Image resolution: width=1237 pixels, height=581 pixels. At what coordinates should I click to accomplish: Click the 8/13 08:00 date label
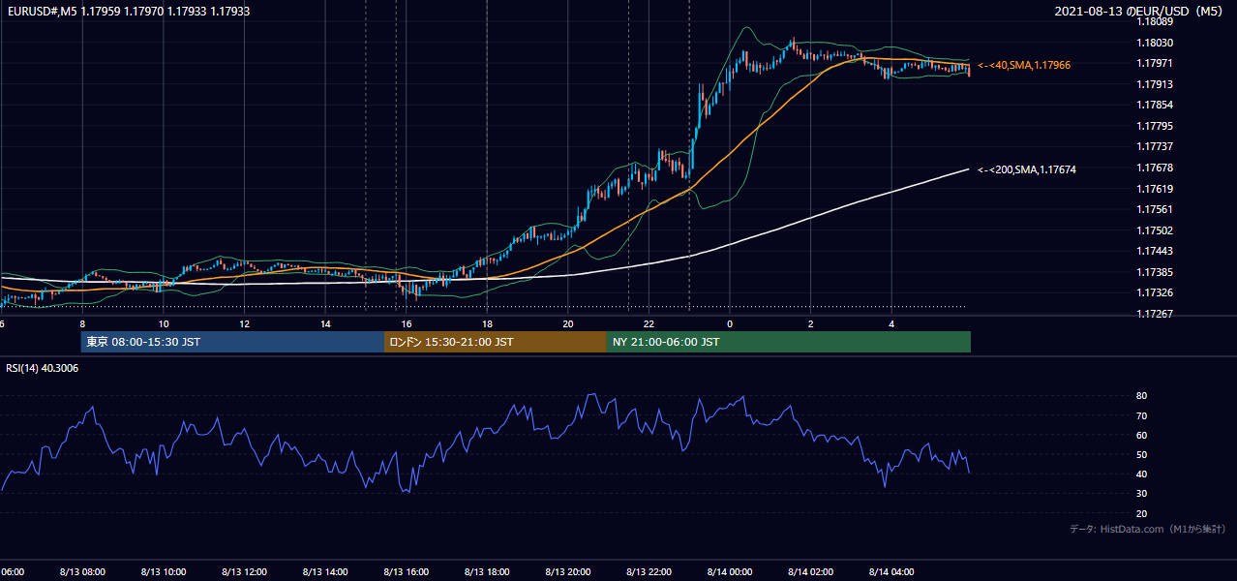(82, 571)
